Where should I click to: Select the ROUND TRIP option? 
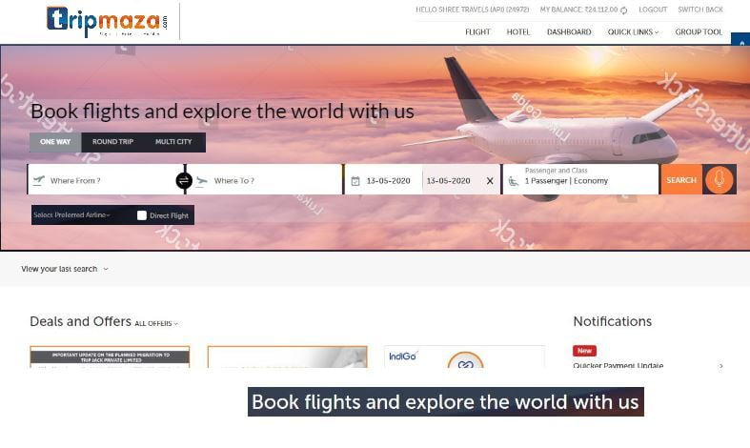112,142
